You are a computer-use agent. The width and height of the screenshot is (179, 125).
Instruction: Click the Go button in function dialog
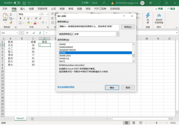[x=128, y=27]
